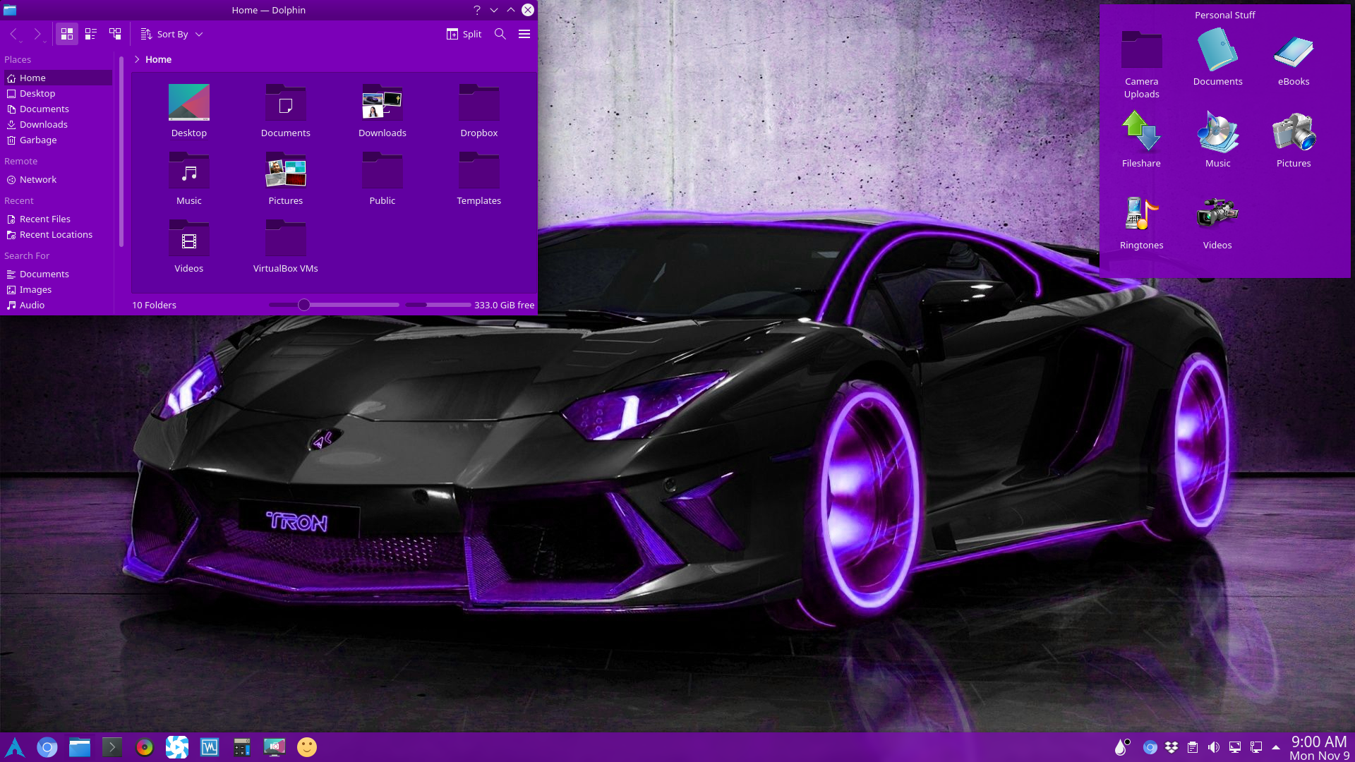Click Dolphin title bar help button
This screenshot has width=1355, height=762.
point(477,10)
